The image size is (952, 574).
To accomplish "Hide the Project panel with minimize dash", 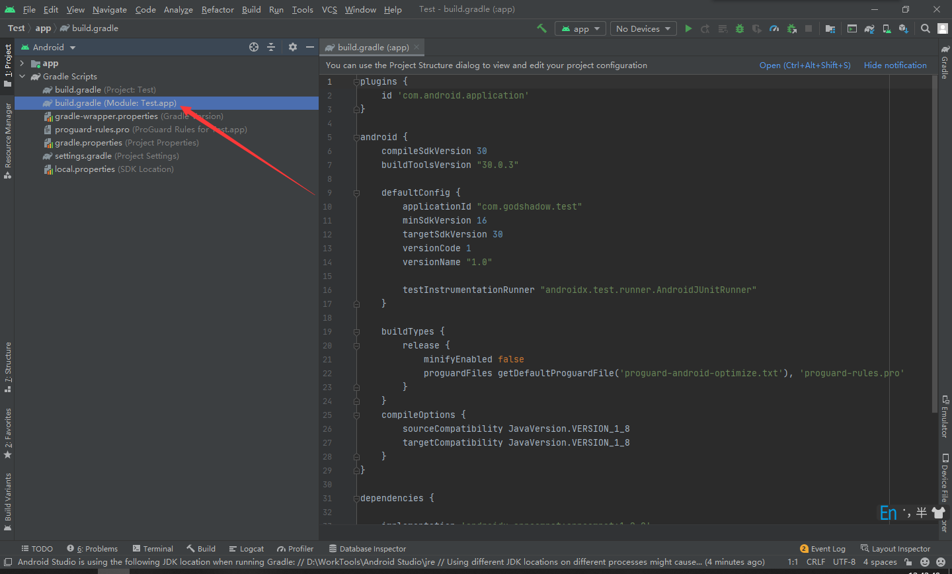I will (310, 47).
